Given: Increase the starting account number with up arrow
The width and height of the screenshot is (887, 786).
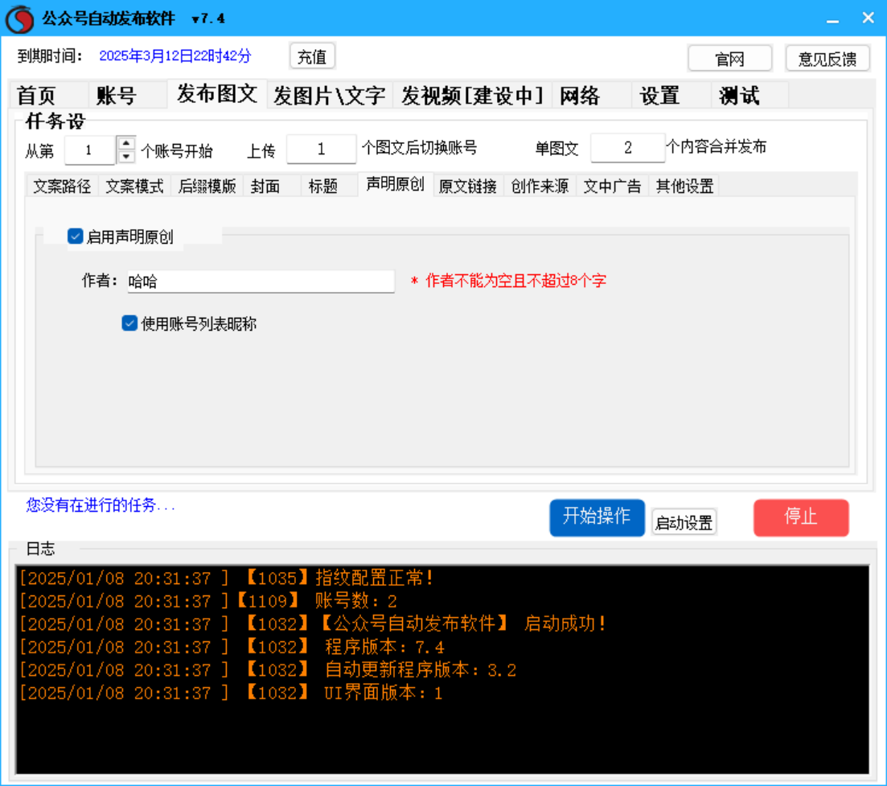Looking at the screenshot, I should 126,144.
